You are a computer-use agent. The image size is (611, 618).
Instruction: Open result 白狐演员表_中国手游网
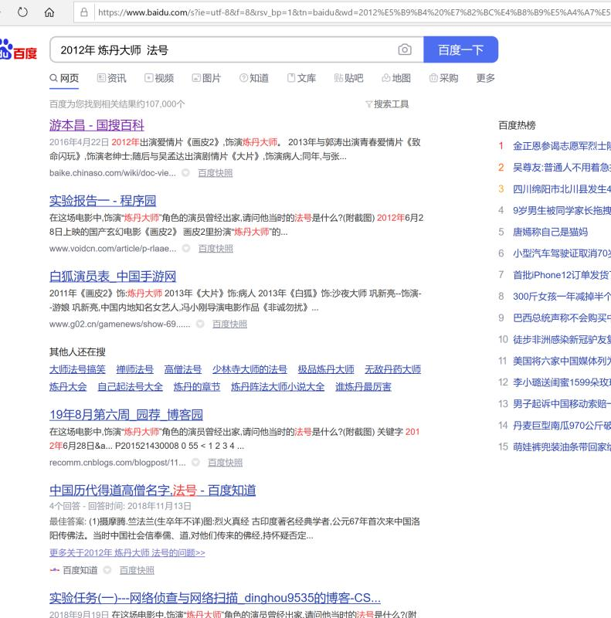tap(113, 277)
